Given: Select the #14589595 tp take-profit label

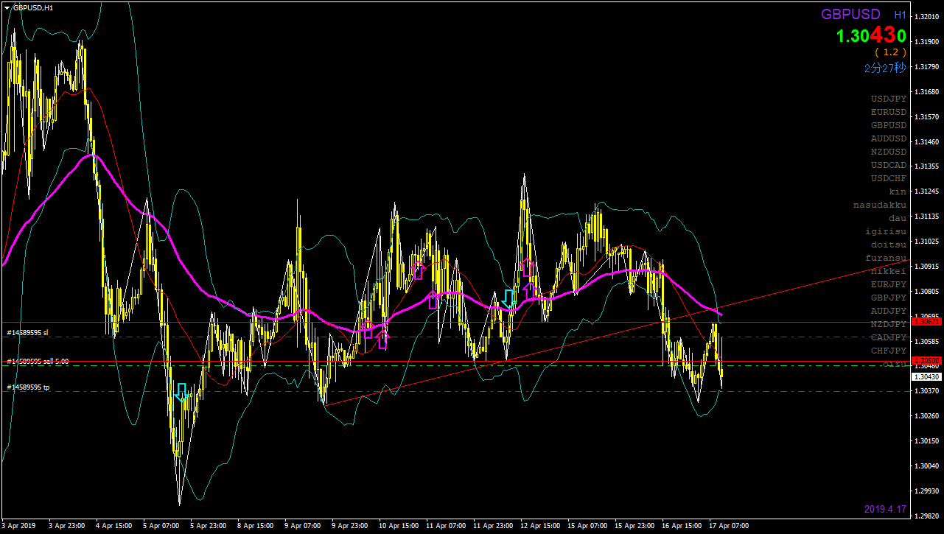Looking at the screenshot, I should pos(28,387).
